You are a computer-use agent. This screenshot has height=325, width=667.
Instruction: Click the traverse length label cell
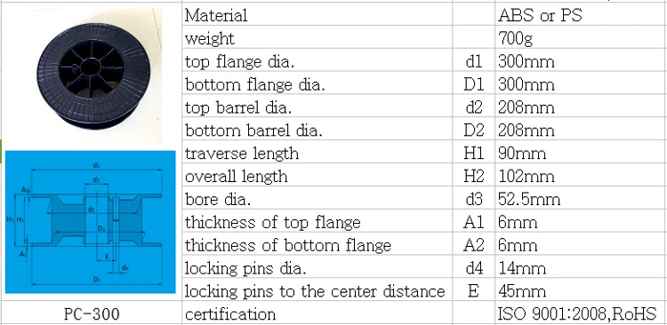(x=317, y=154)
